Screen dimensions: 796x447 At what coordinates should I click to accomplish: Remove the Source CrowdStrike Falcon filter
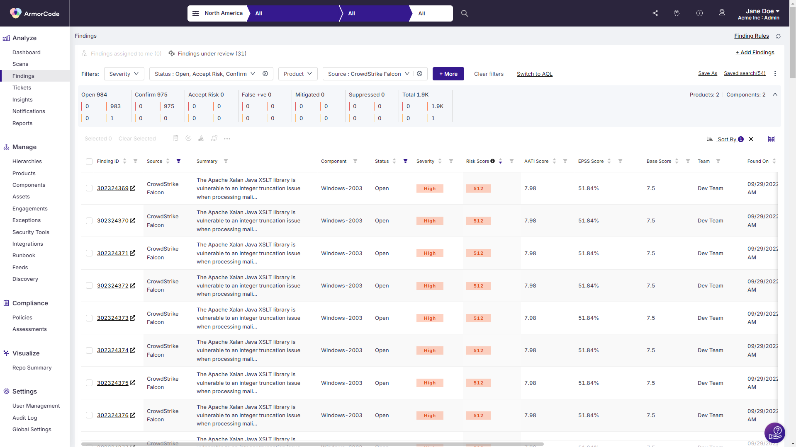point(420,74)
